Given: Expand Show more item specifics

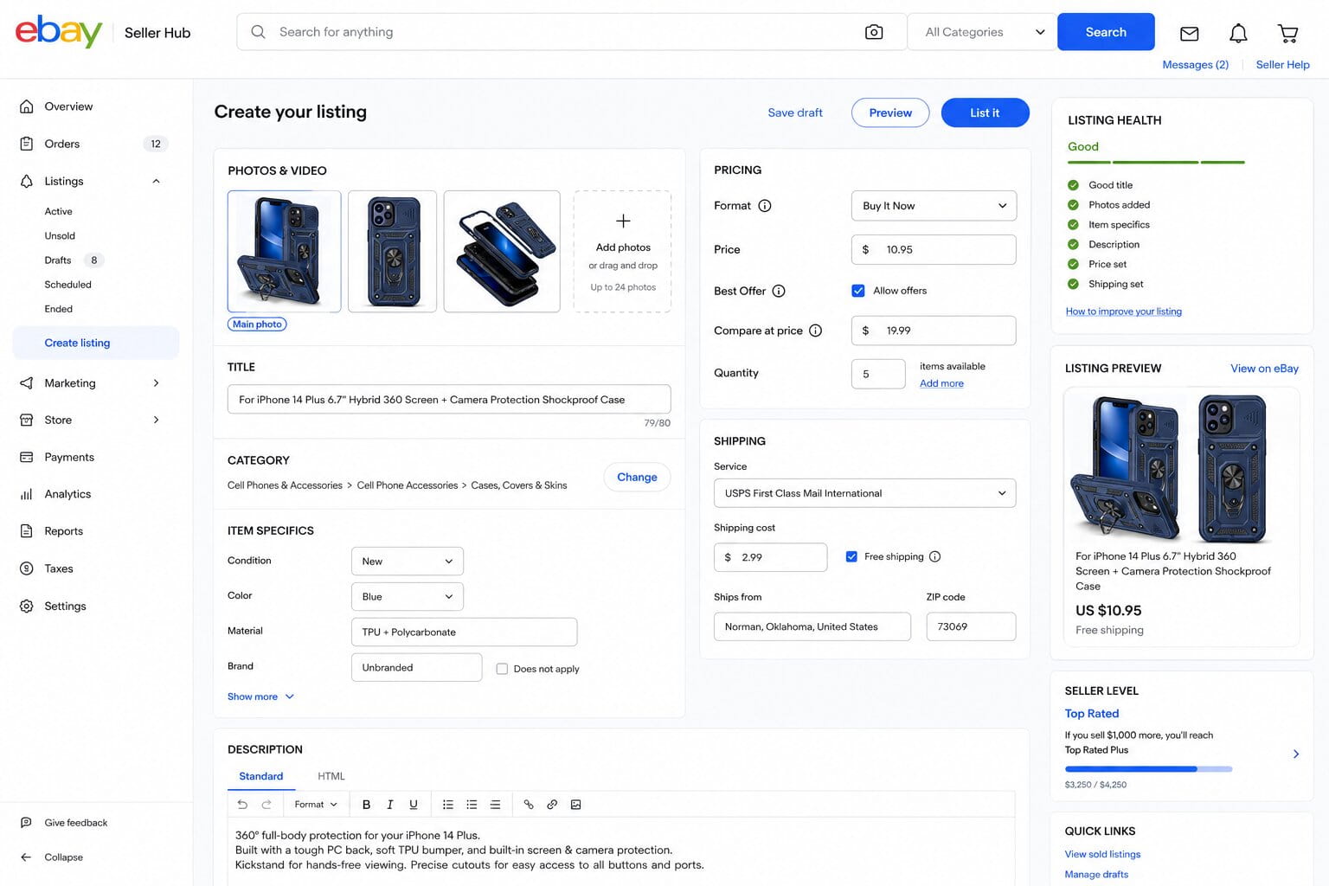Looking at the screenshot, I should pyautogui.click(x=260, y=697).
